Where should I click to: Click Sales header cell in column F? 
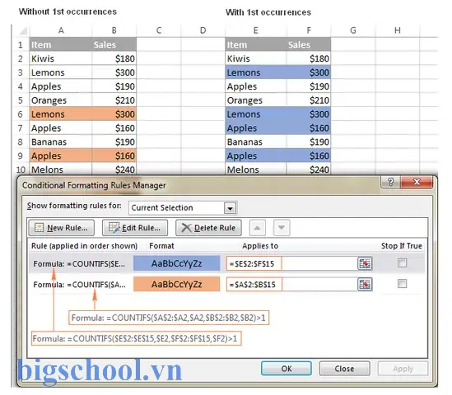(309, 44)
